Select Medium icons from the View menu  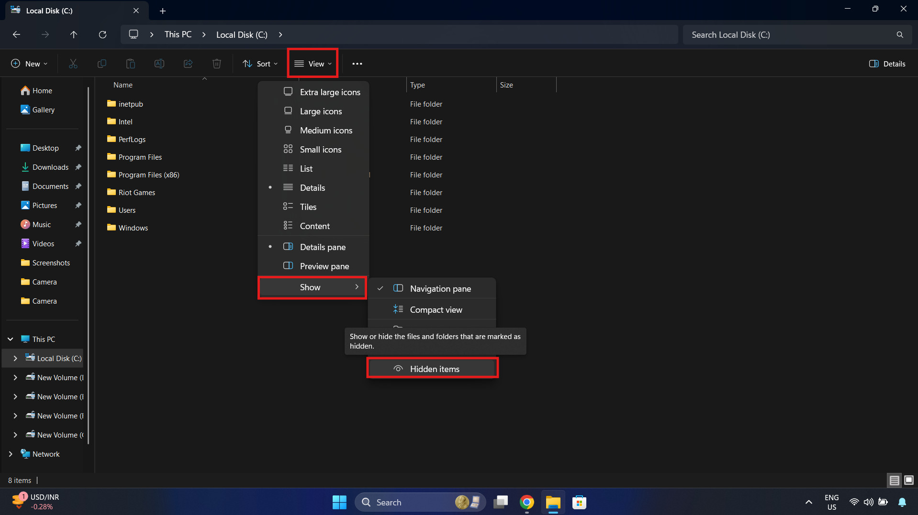[325, 130]
